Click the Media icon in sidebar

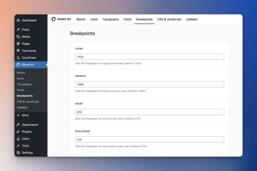click(x=18, y=37)
